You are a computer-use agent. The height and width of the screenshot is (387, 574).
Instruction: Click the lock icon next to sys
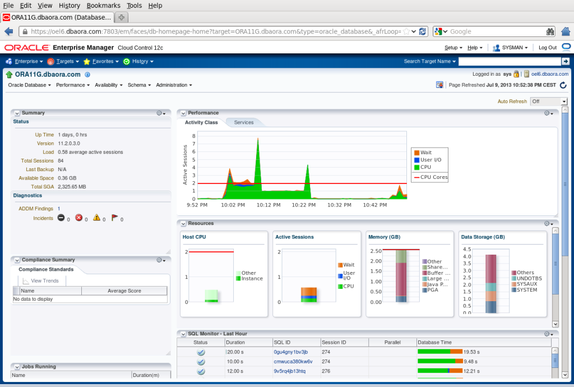point(516,74)
